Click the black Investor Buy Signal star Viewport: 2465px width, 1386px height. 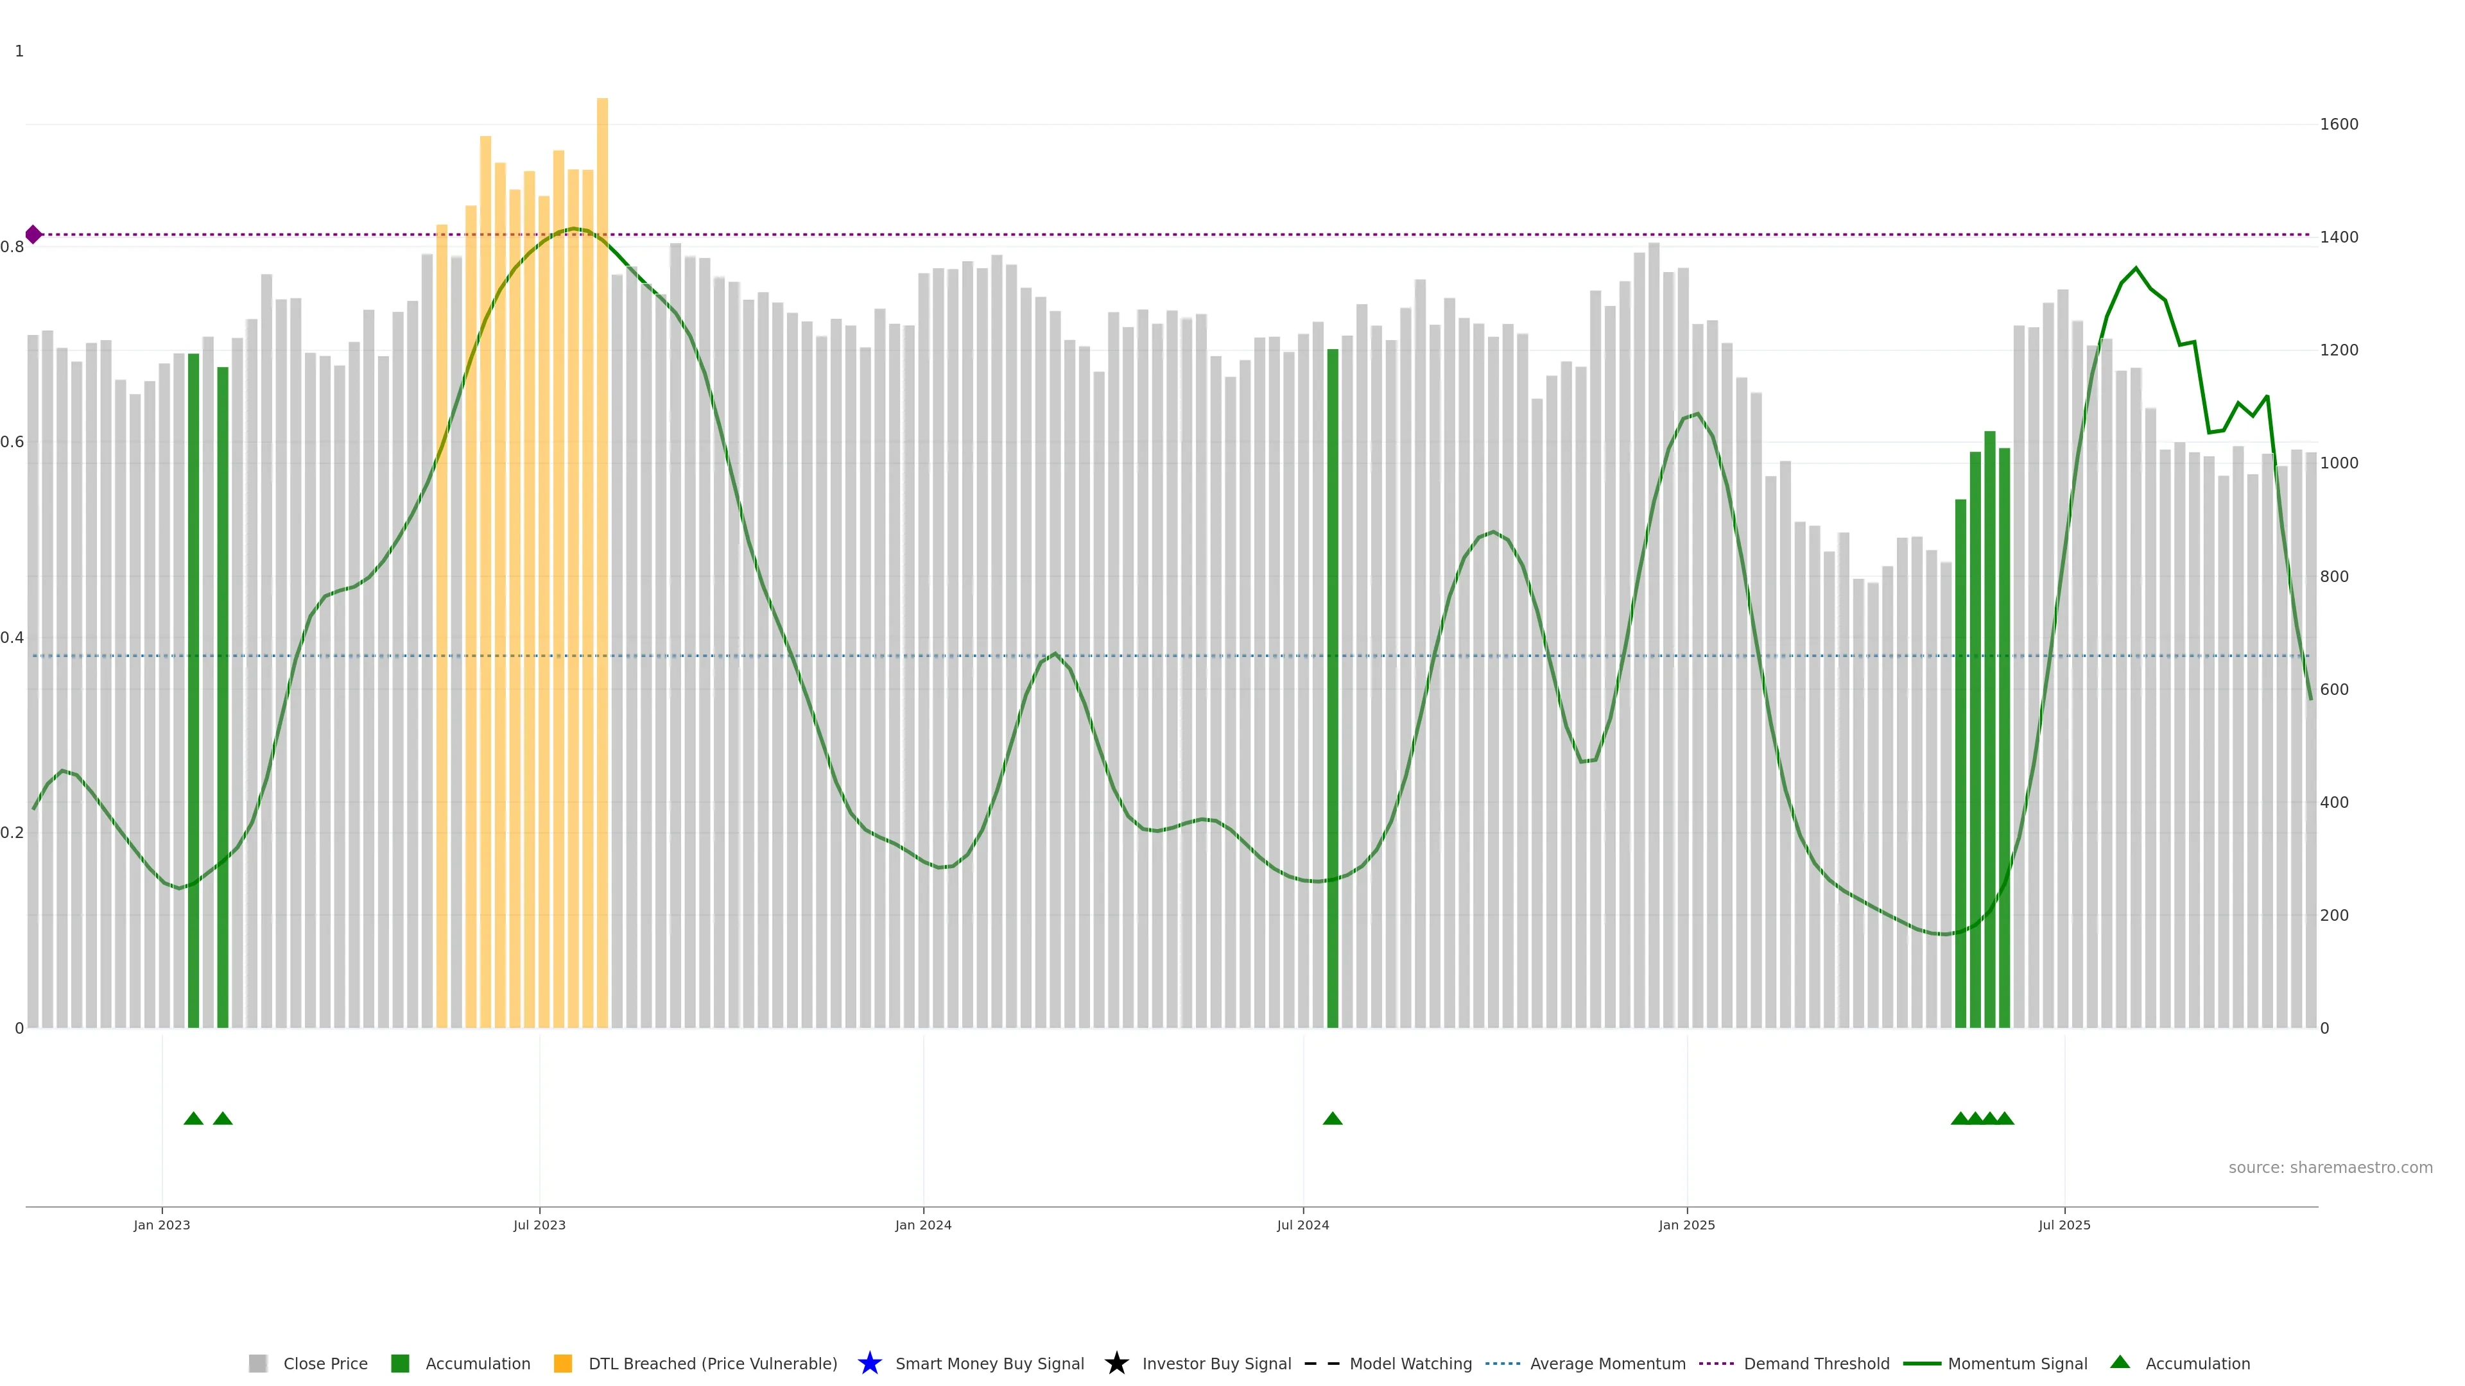point(1116,1363)
